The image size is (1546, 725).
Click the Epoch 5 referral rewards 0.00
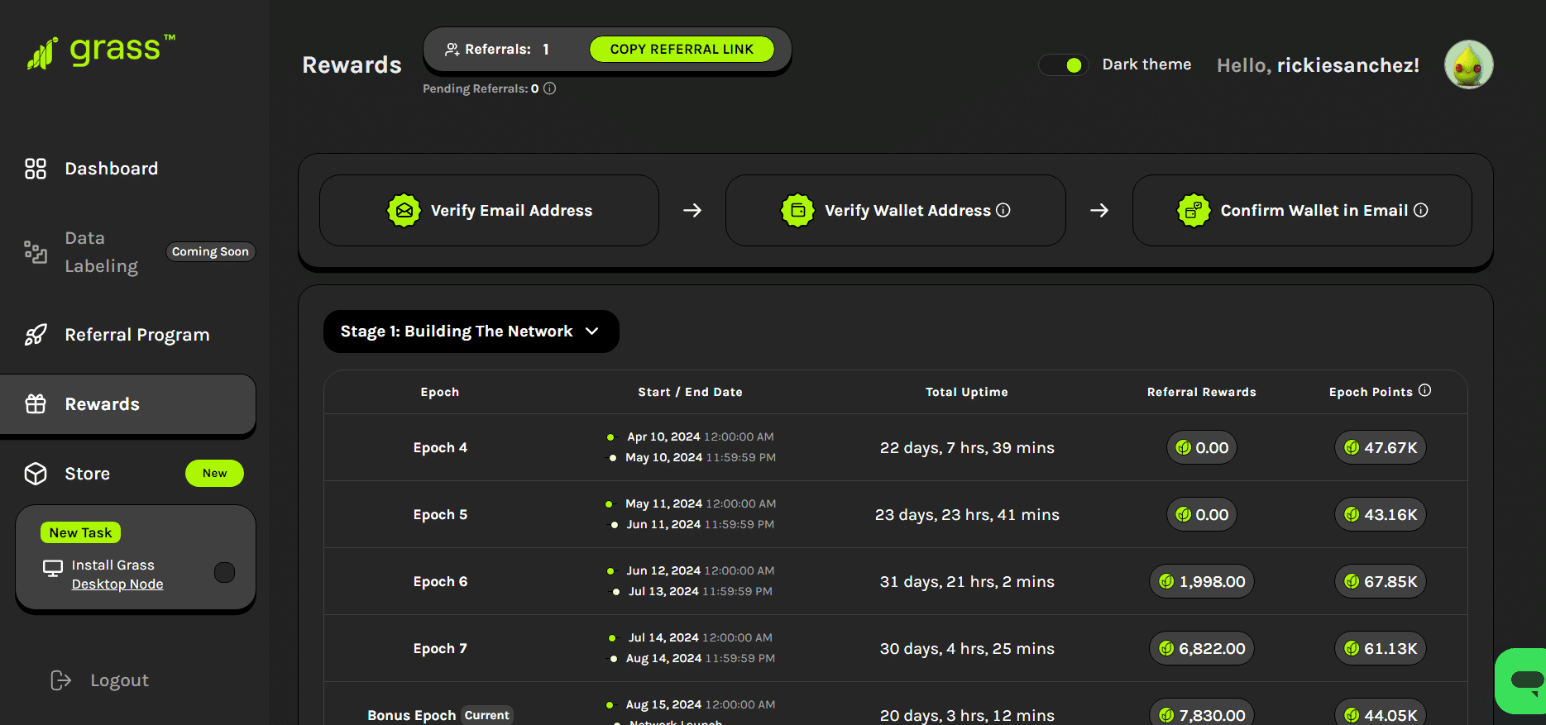1202,514
